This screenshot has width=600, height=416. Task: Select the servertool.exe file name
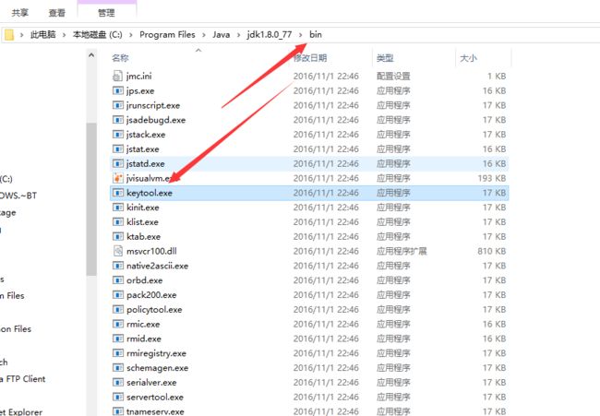click(x=155, y=397)
